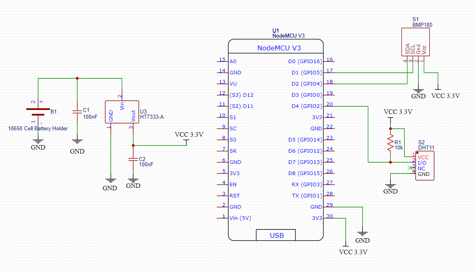The height and width of the screenshot is (273, 475).
Task: Click the HT7333-A part name label
Action: 152,117
